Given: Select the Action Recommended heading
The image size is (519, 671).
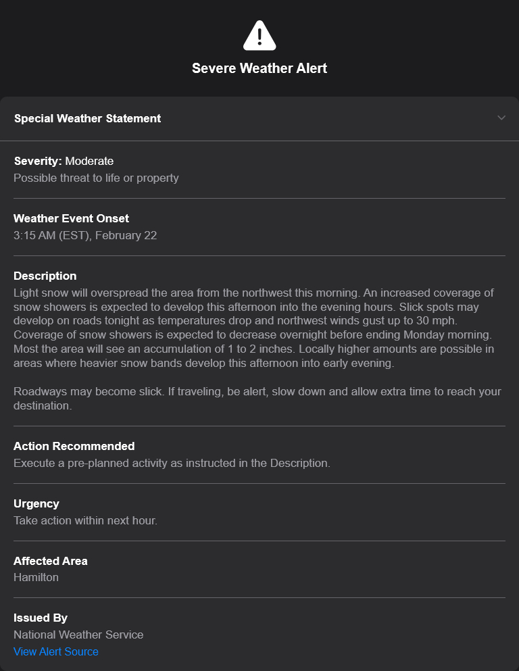Looking at the screenshot, I should (74, 446).
